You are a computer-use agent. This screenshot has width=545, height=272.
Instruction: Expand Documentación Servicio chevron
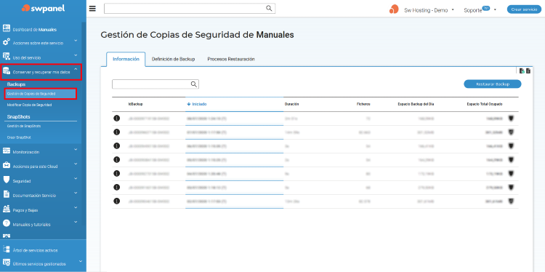tap(76, 193)
